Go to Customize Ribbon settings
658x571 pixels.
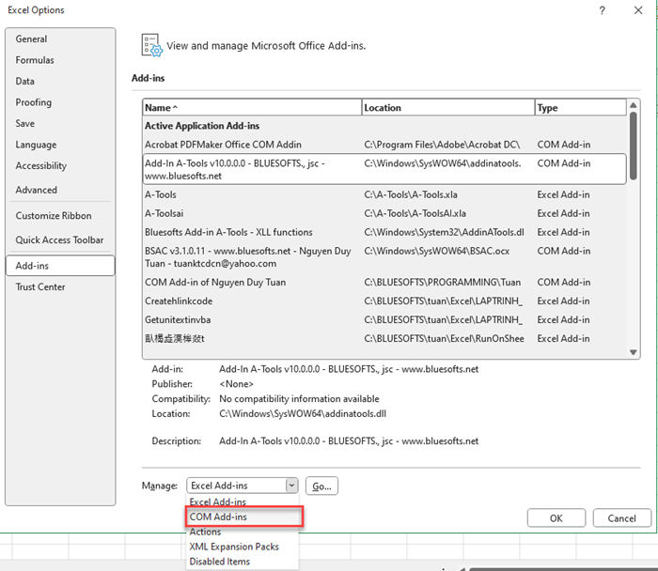[54, 216]
